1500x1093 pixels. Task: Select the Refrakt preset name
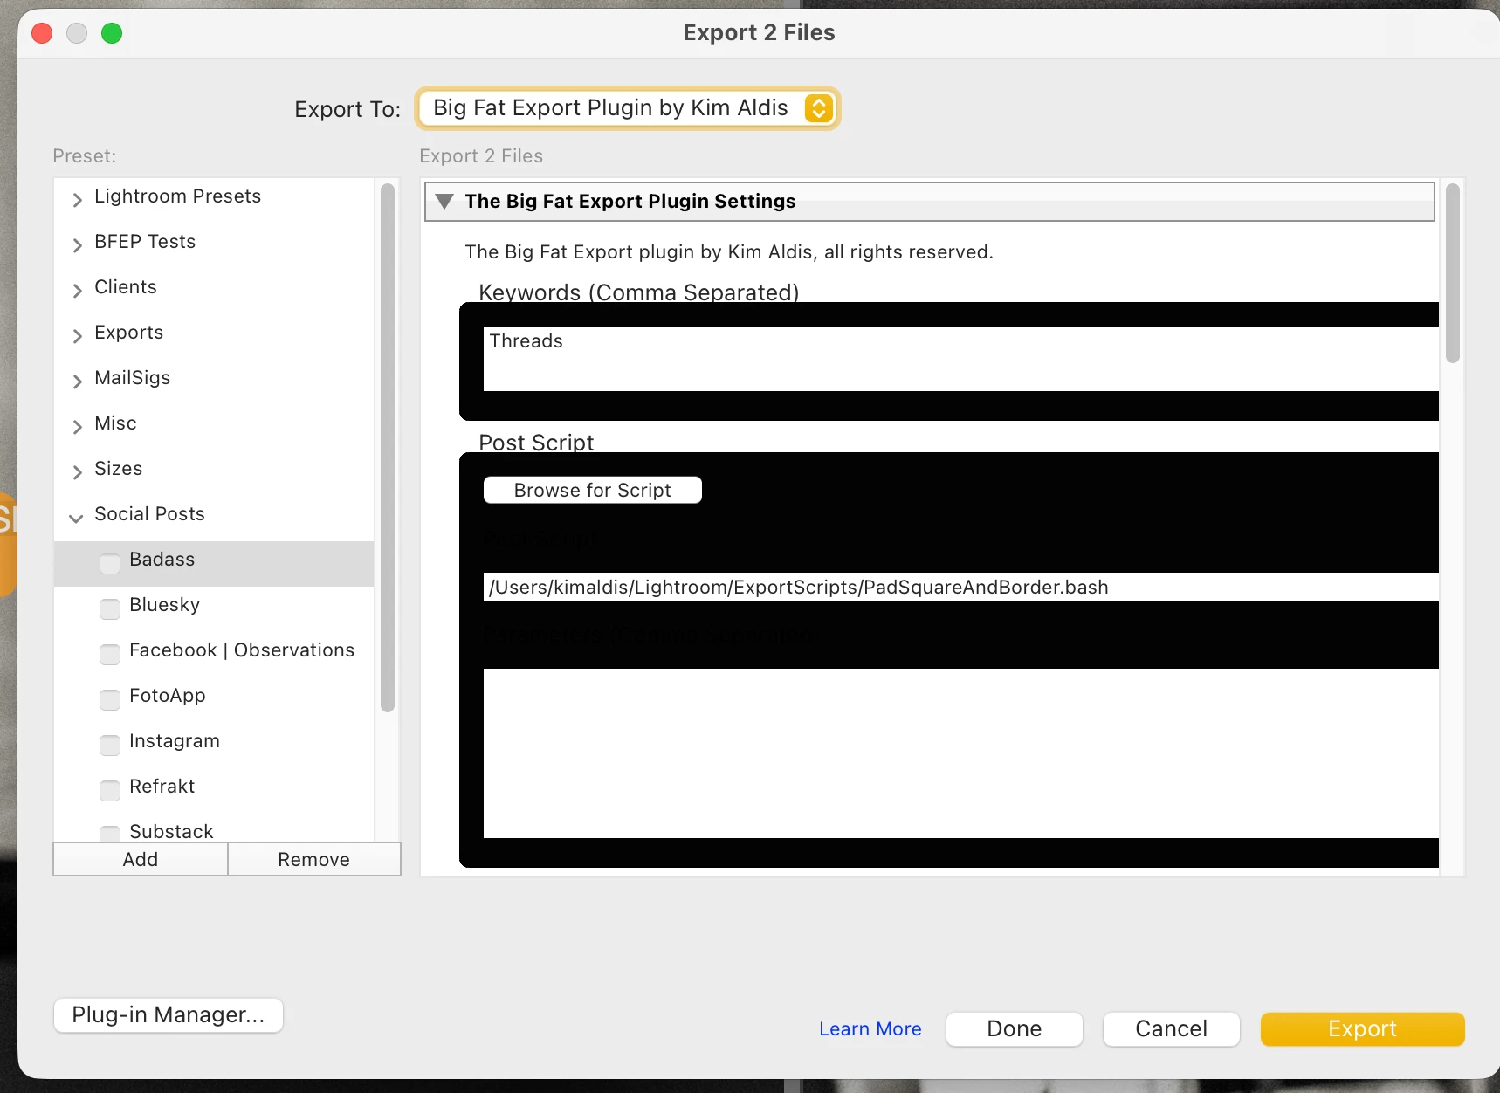click(162, 787)
